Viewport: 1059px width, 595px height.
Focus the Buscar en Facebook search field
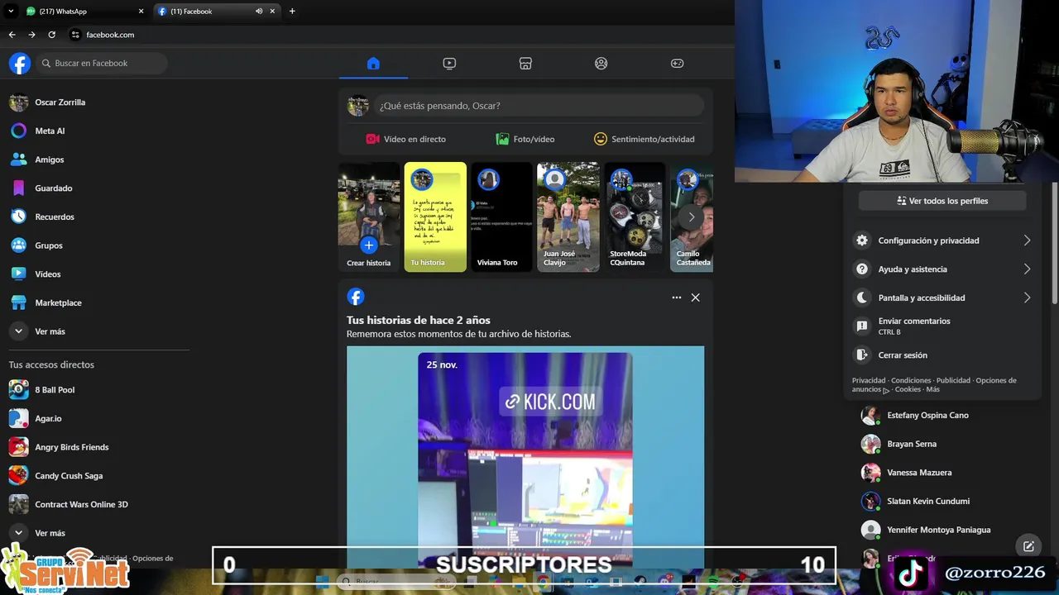point(101,64)
